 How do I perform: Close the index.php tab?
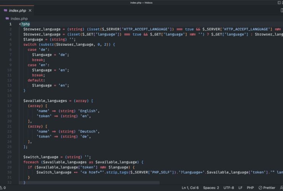tap(30, 10)
